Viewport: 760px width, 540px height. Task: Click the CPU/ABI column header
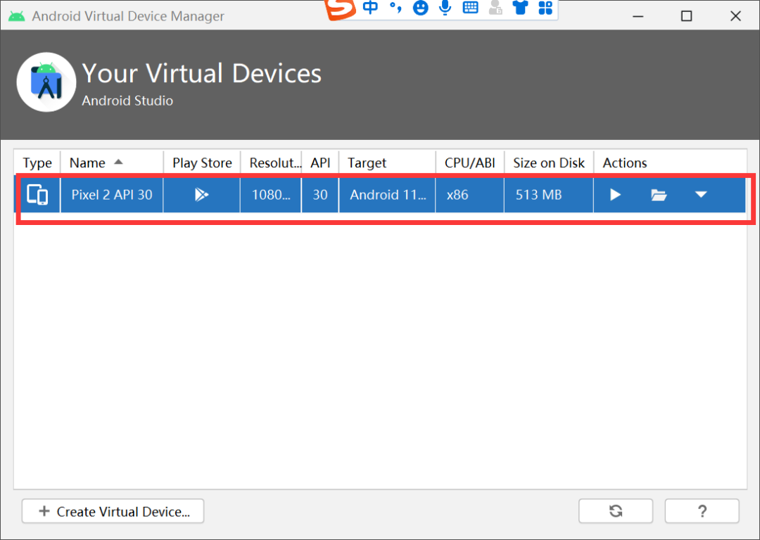coord(470,162)
